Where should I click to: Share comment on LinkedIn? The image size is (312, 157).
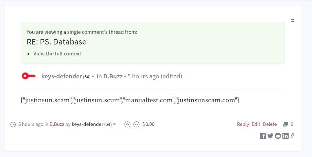pos(285,136)
